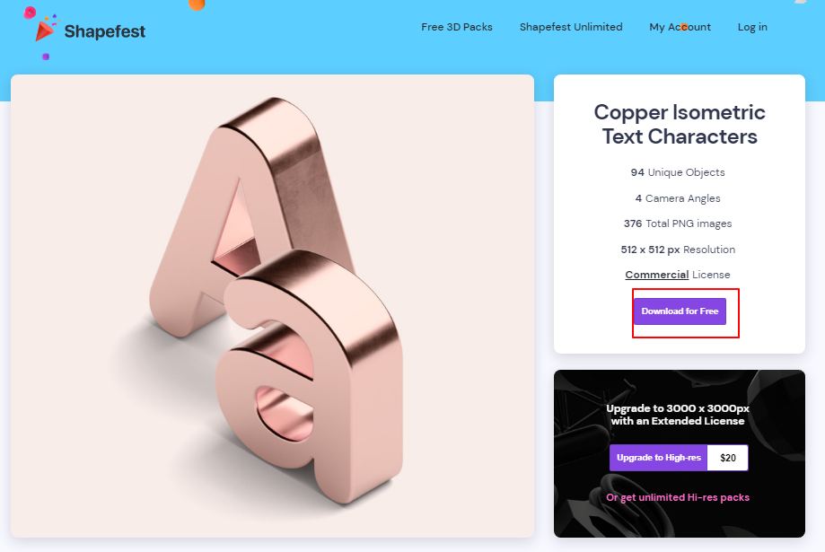Open the My Account link
The image size is (825, 552).
(680, 27)
